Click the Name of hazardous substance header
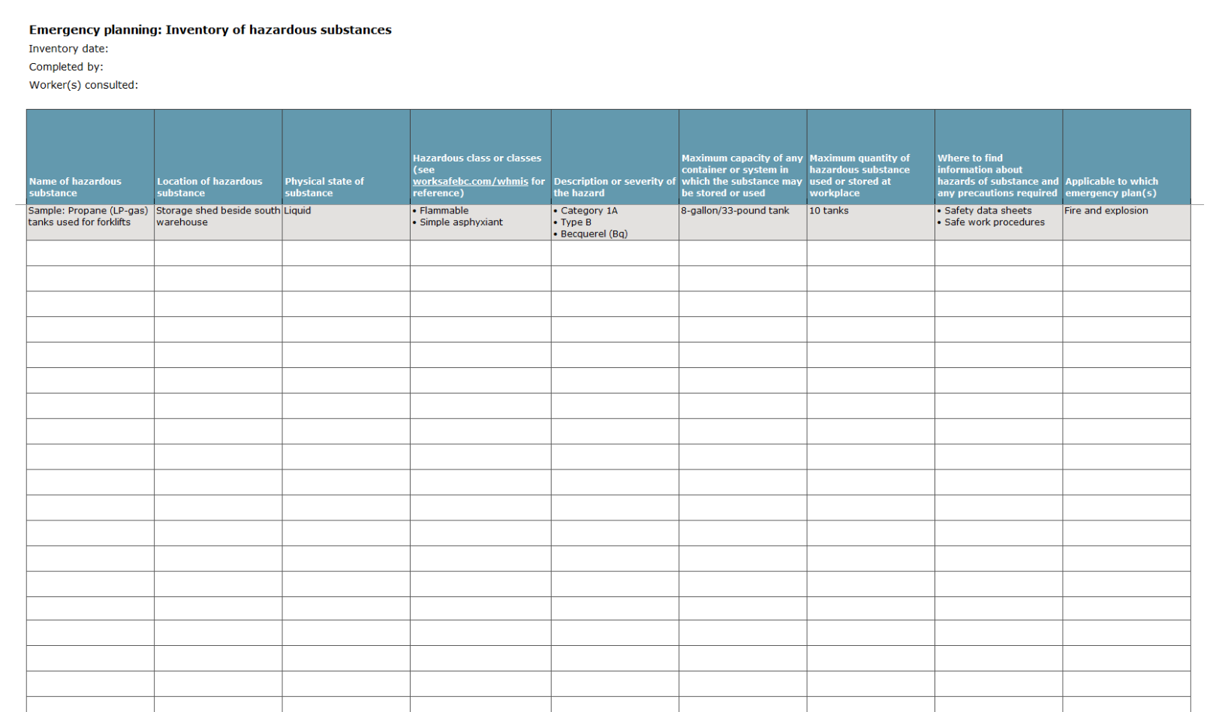Screen dimensions: 1219x712 (x=75, y=187)
